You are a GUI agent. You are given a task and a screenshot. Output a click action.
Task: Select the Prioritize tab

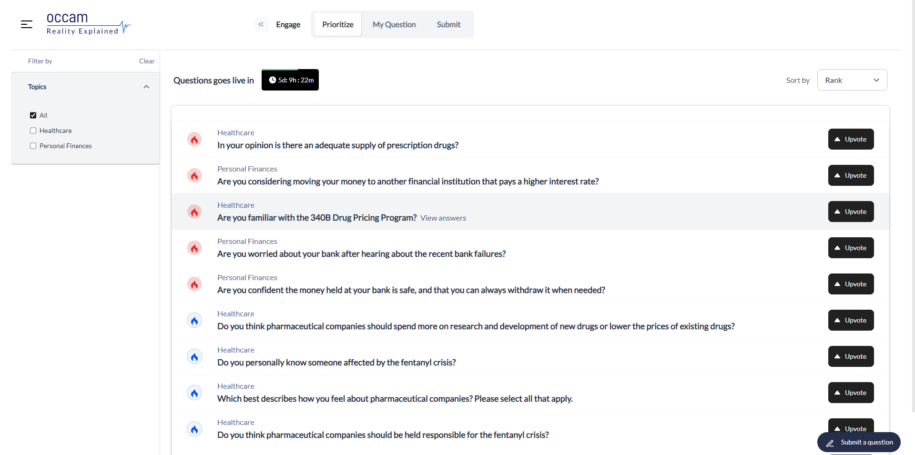pos(337,24)
